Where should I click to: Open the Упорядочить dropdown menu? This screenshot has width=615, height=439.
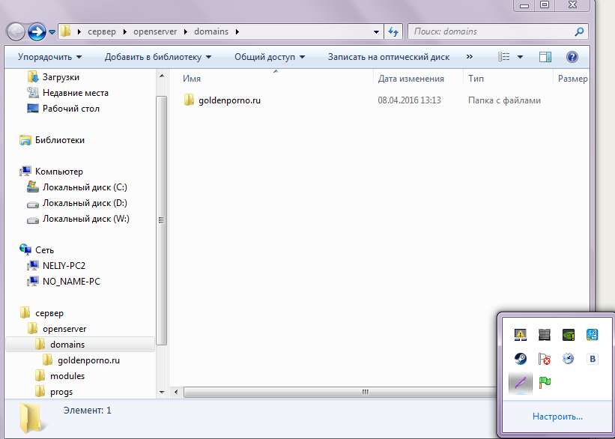[x=49, y=57]
